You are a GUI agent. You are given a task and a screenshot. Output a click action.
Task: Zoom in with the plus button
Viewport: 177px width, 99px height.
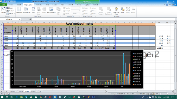pos(175,94)
